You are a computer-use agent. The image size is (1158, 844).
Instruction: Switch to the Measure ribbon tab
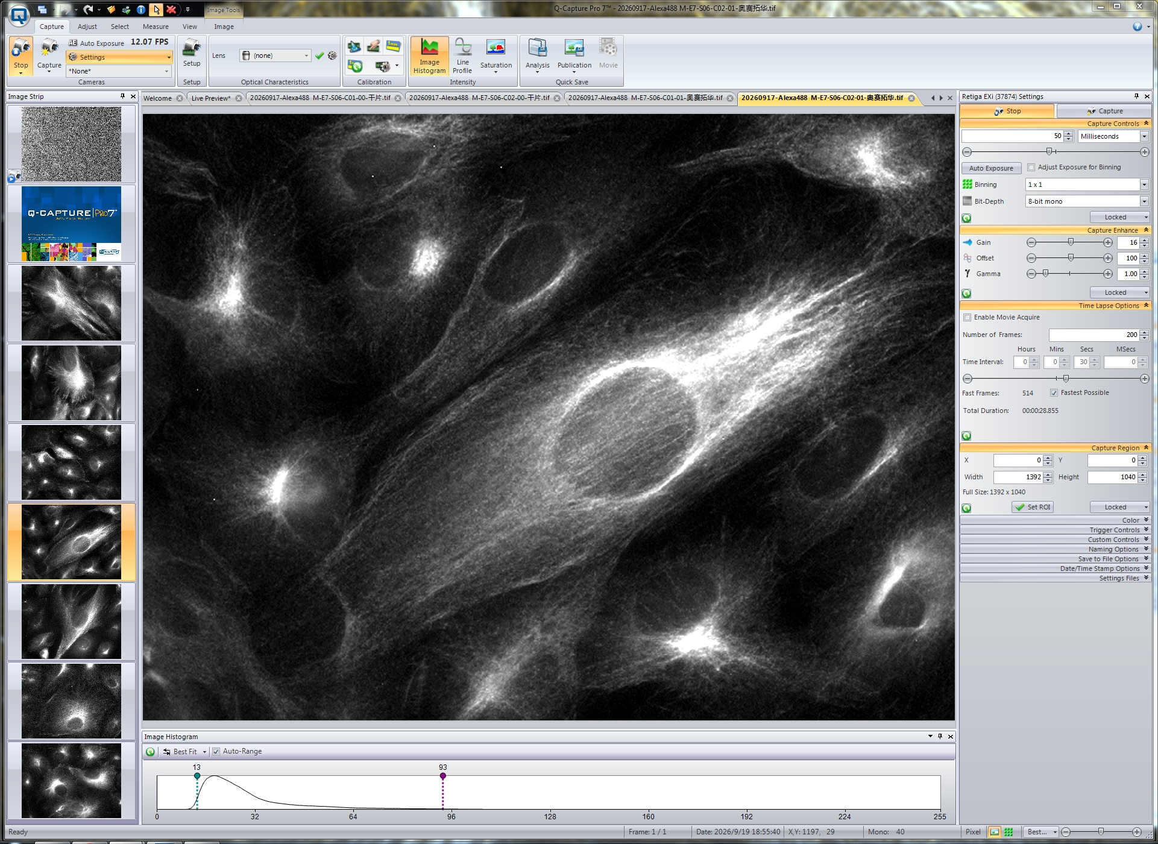click(156, 27)
